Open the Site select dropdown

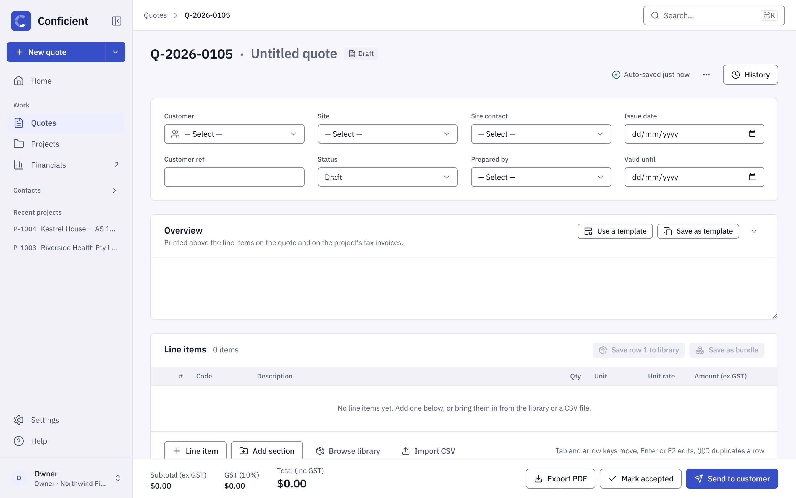[x=387, y=134]
